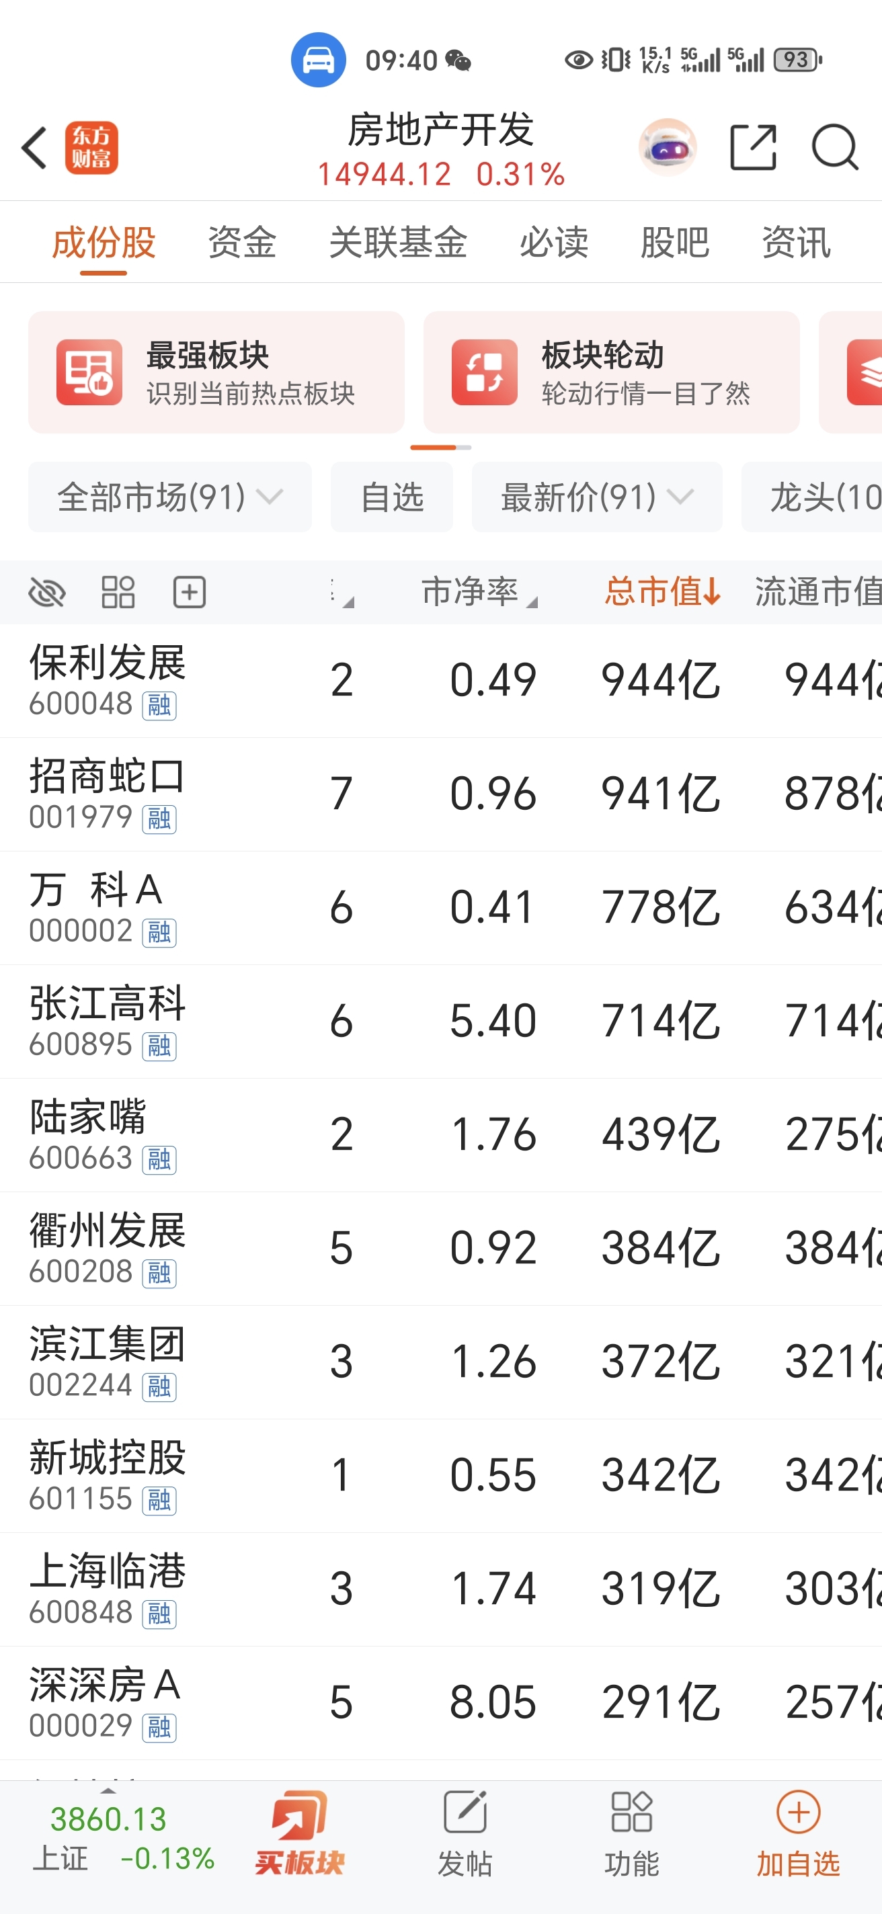Open the 东方财富 logo icon

[91, 148]
